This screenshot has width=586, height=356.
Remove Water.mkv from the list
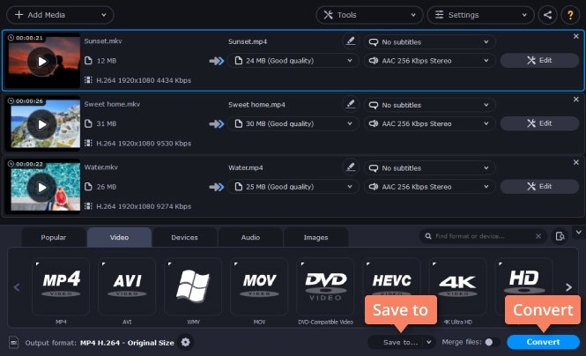pos(576,162)
